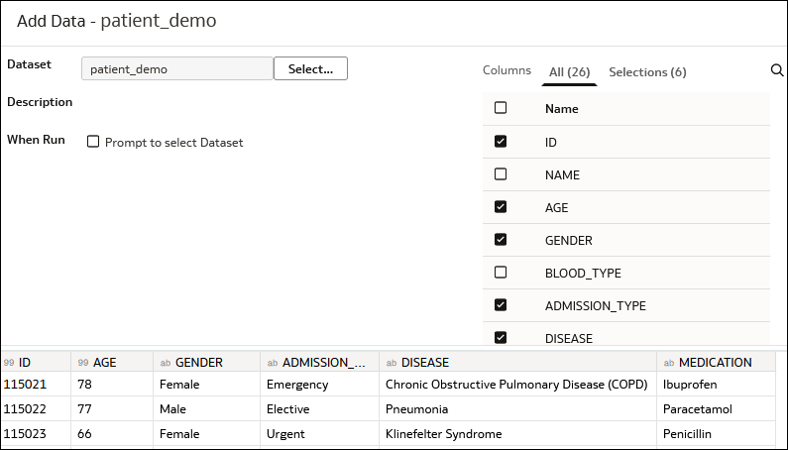Click the numeric type icon beside ID header
Viewport: 788px width, 450px height.
(9, 363)
